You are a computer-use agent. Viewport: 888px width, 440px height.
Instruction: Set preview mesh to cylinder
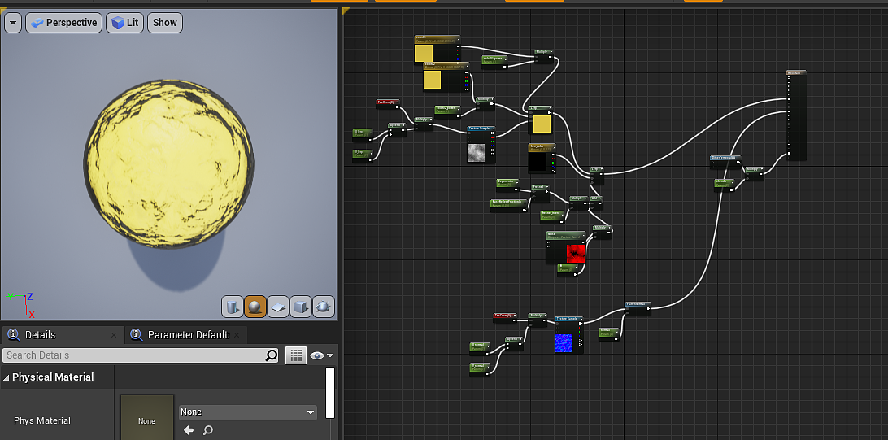233,307
